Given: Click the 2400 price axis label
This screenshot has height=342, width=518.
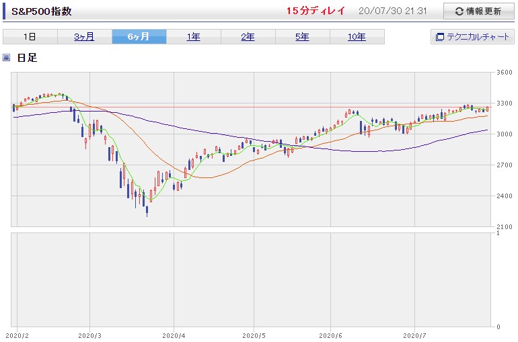Looking at the screenshot, I should 505,196.
